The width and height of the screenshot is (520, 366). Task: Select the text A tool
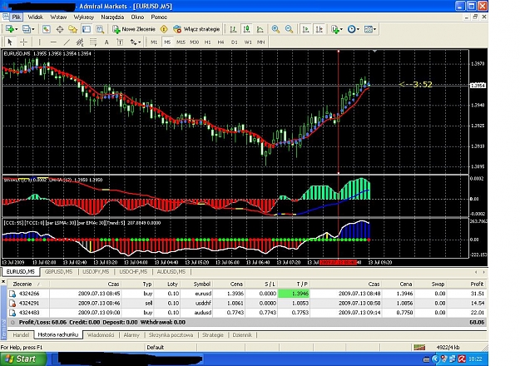[x=106, y=42]
